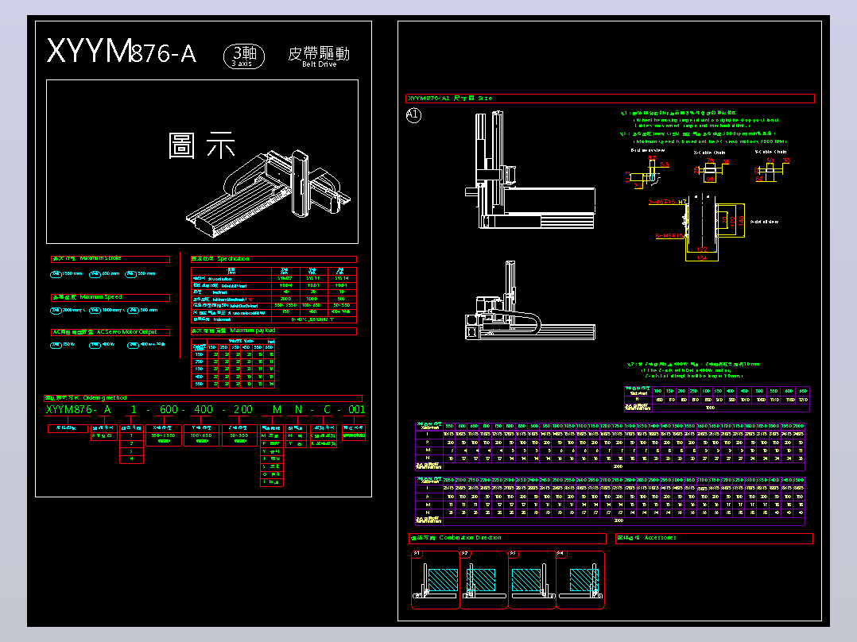Click the Maximum payload table
857x642 pixels.
tap(233, 363)
